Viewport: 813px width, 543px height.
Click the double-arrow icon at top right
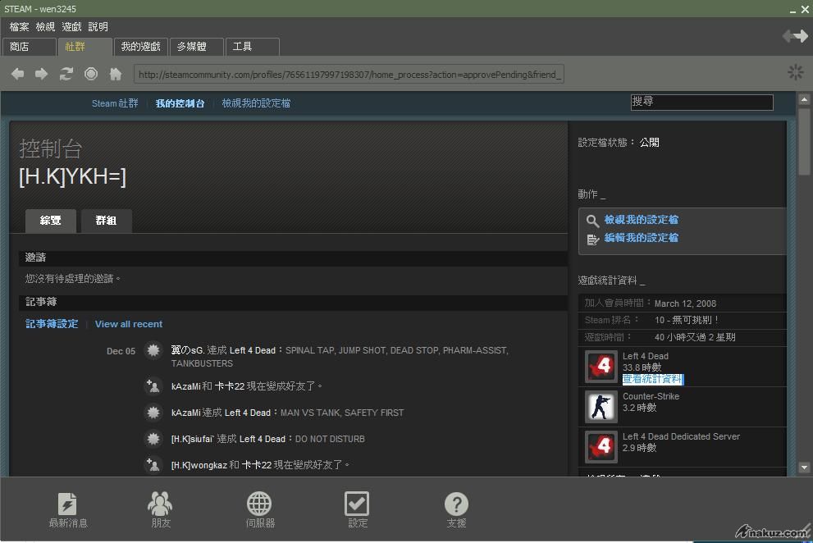click(x=795, y=36)
